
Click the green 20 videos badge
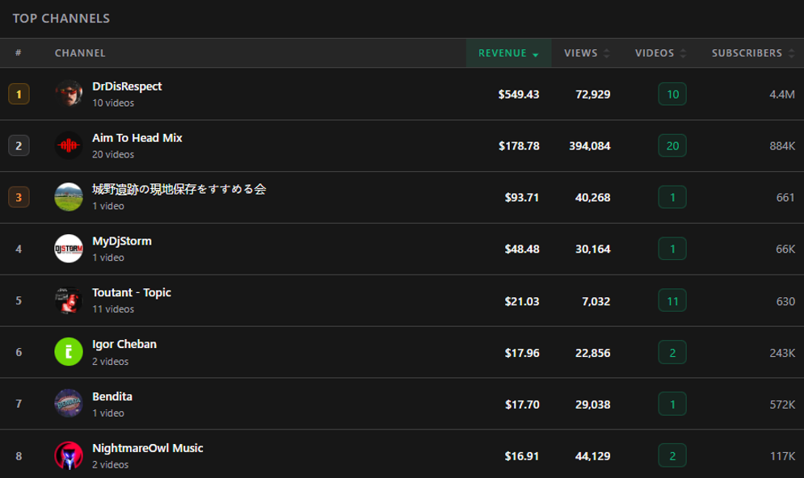[x=674, y=145]
